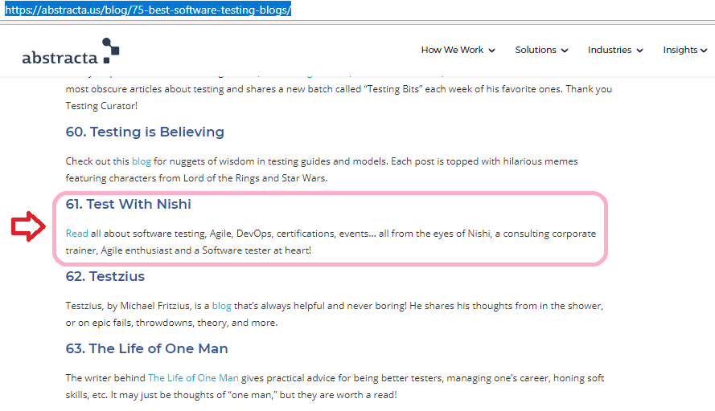Open the Solutions menu
715x411 pixels.
(536, 50)
